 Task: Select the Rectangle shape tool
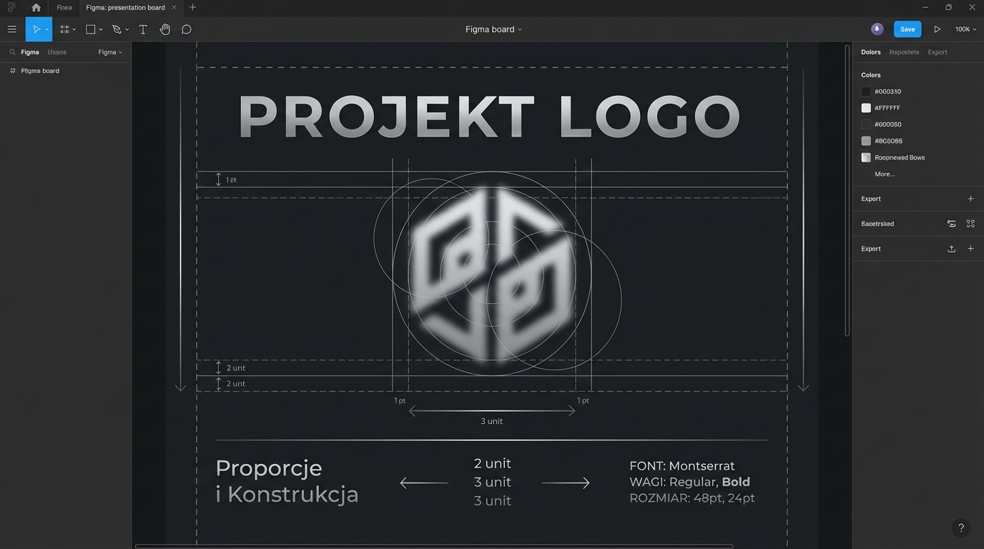point(89,29)
